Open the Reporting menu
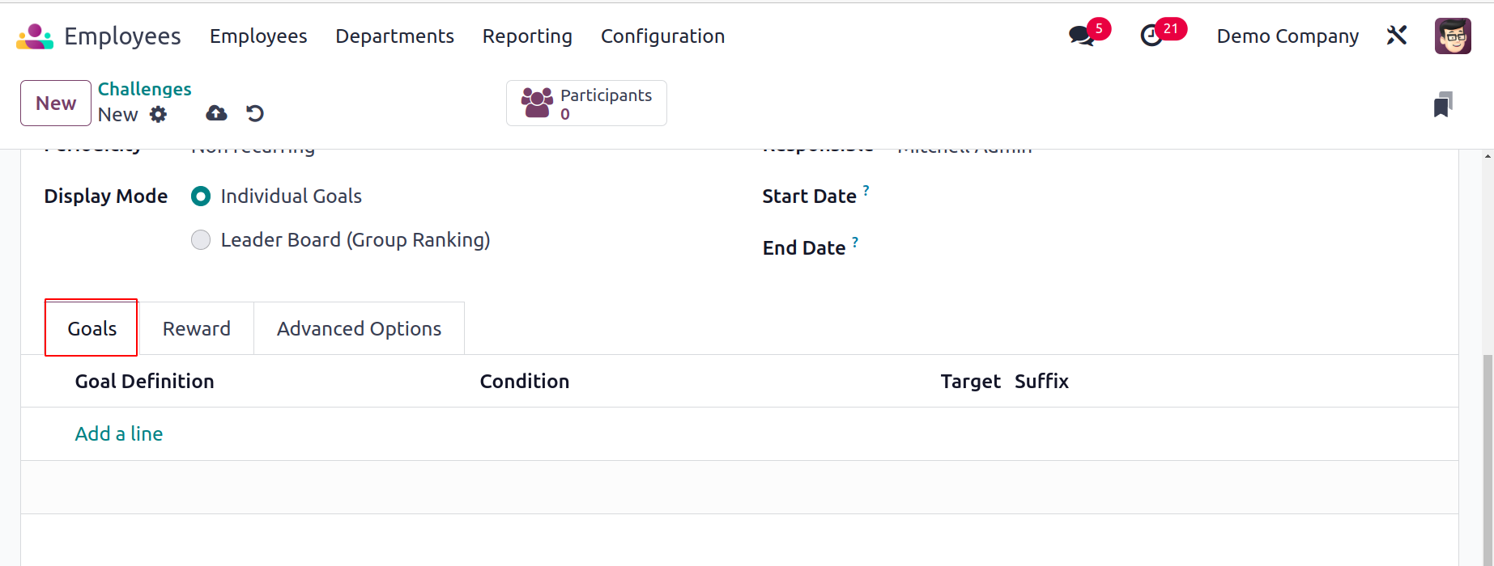This screenshot has height=566, width=1494. pos(527,36)
